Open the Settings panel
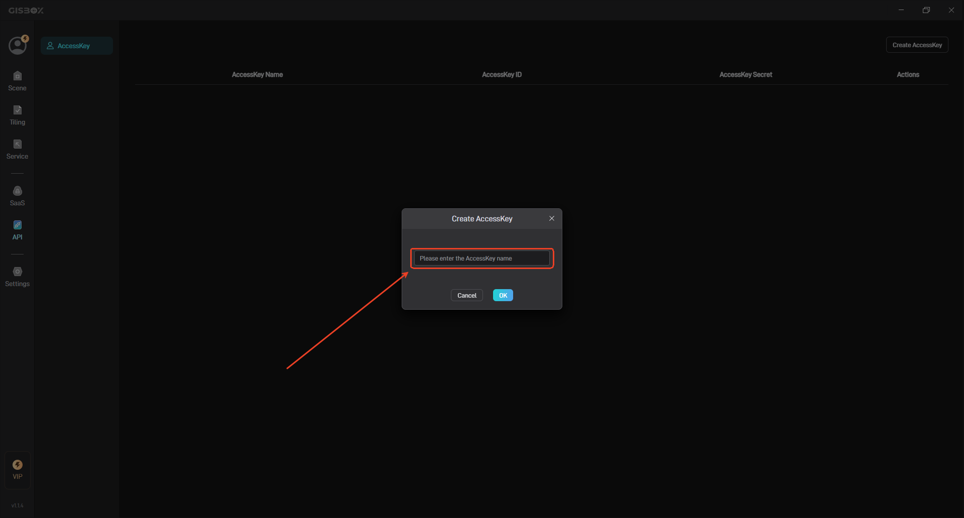 [x=17, y=275]
